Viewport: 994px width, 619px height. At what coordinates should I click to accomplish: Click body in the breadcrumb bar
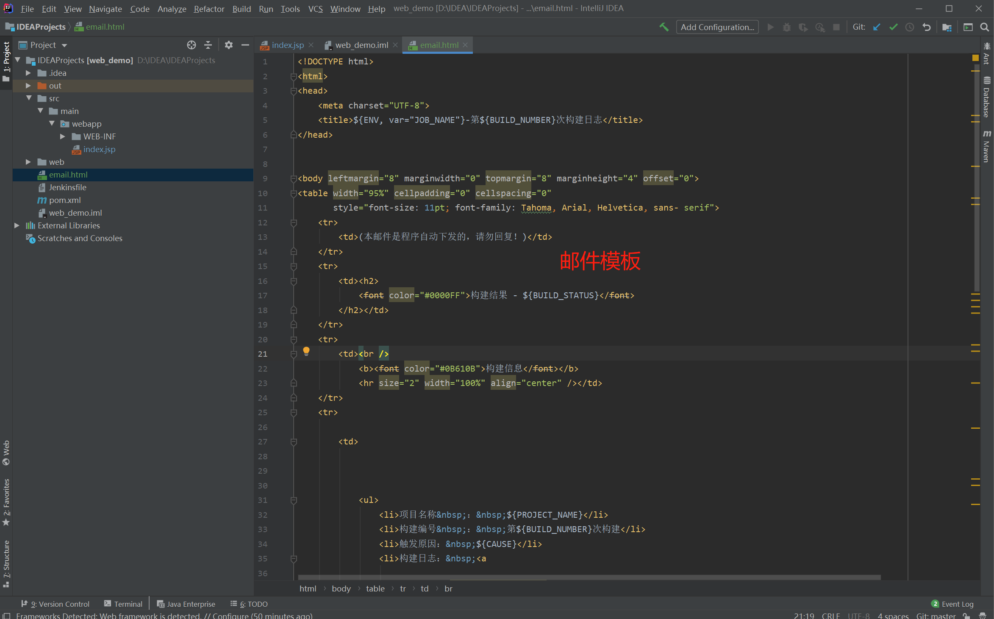point(341,588)
